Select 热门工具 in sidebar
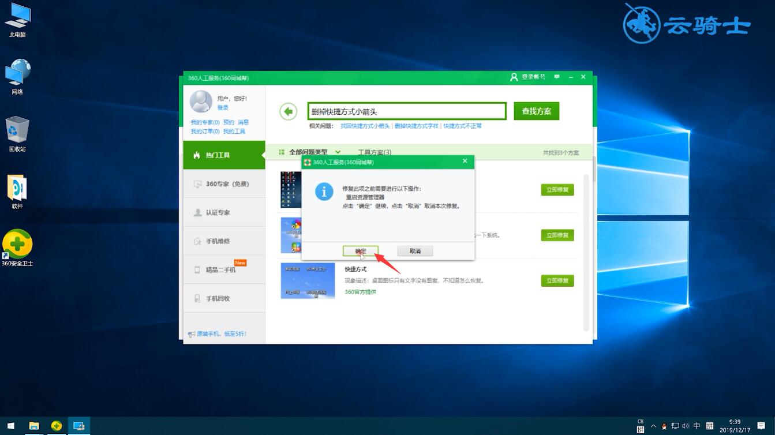 click(x=224, y=155)
